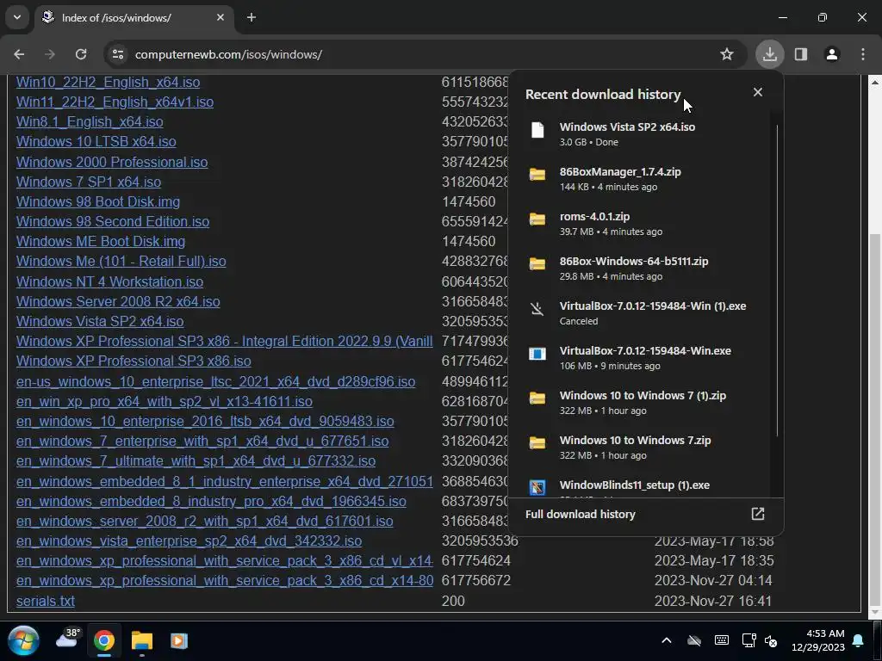Viewport: 882px width, 661px height.
Task: Open en_windows_7_ultimate_with_sp1 iso link
Action: 196,461
